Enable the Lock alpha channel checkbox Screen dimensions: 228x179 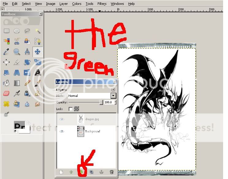(x=71, y=109)
